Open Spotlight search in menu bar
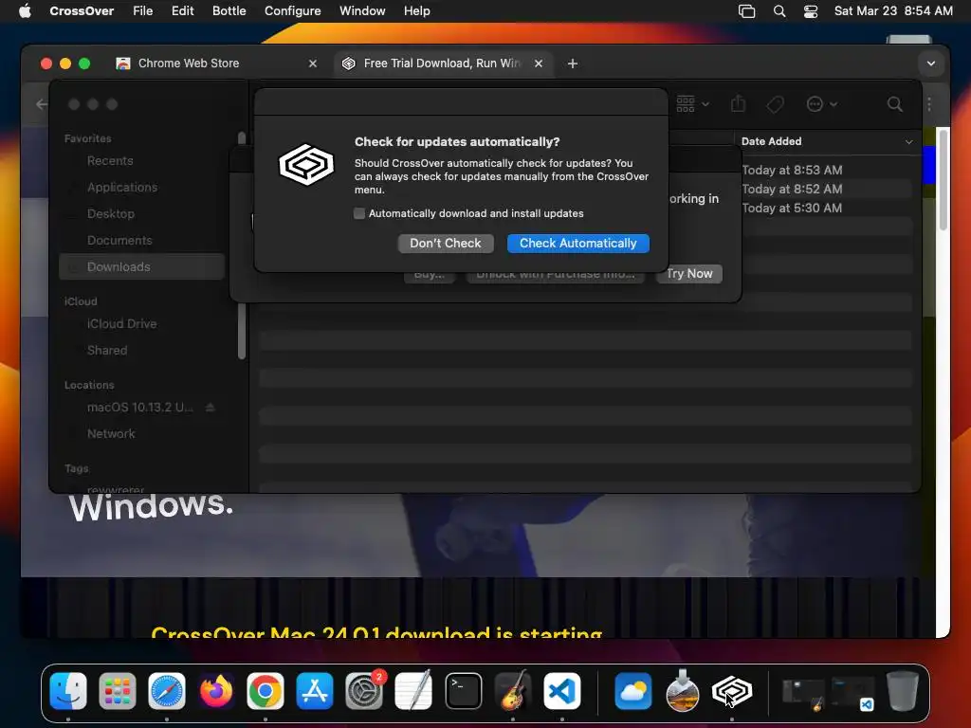Screen dimensions: 971x728 pyautogui.click(x=779, y=11)
